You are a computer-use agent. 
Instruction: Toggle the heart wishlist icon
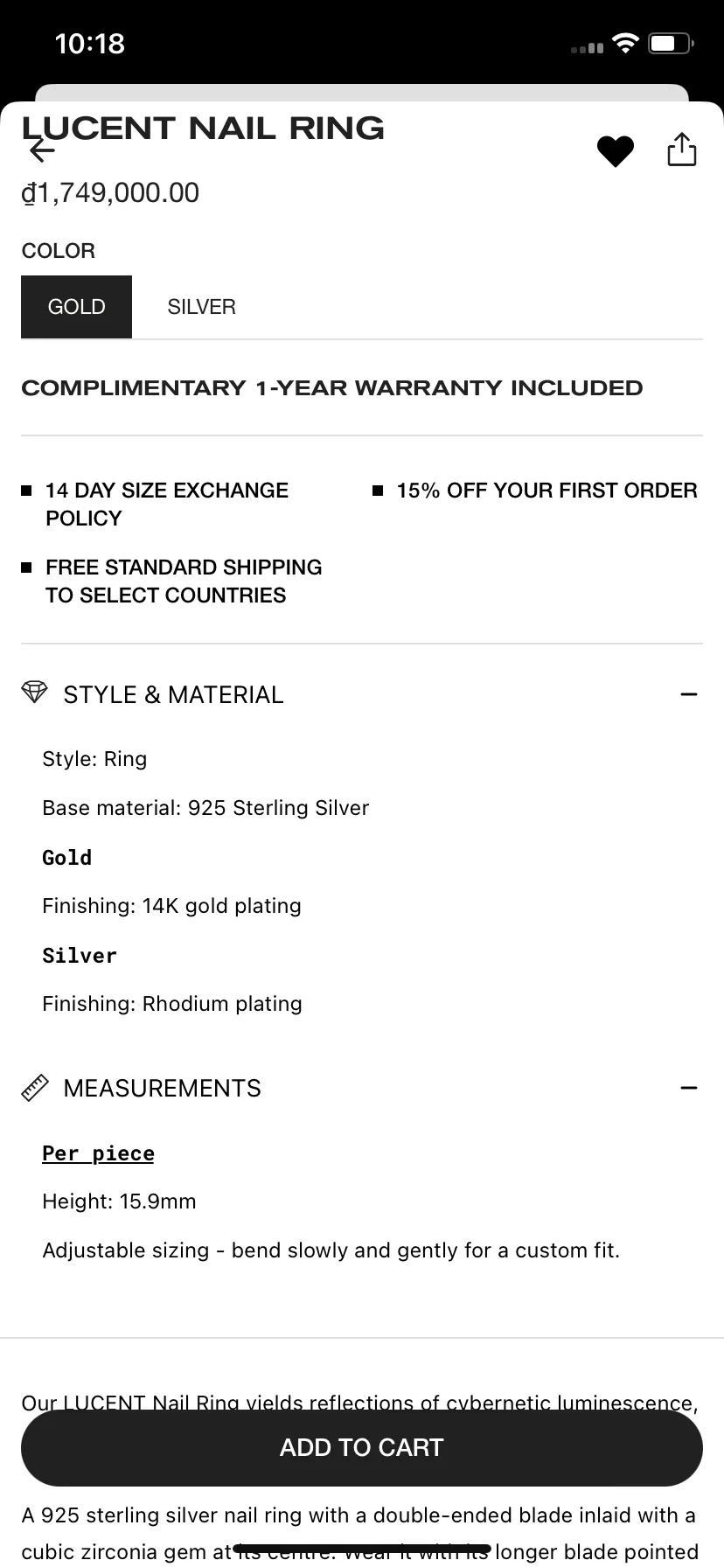pyautogui.click(x=616, y=151)
